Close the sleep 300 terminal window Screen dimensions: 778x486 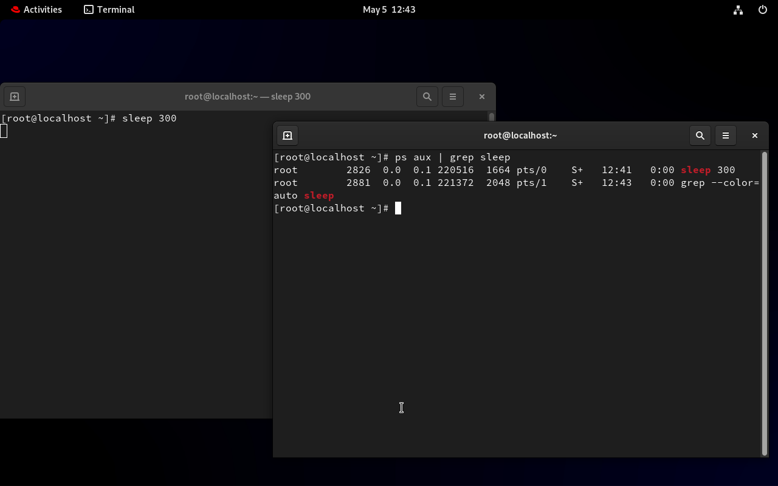coord(482,97)
